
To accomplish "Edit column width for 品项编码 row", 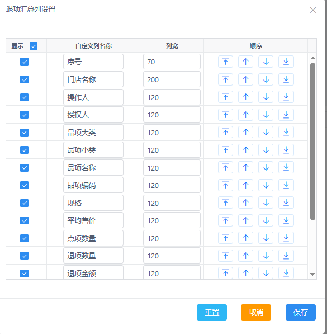I will pyautogui.click(x=172, y=185).
